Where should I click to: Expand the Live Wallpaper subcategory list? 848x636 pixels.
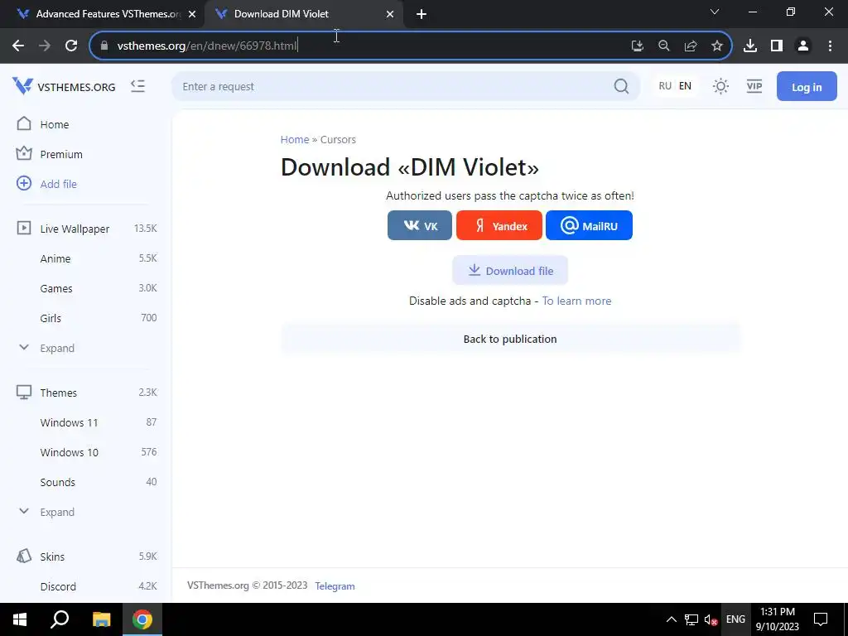(x=56, y=348)
